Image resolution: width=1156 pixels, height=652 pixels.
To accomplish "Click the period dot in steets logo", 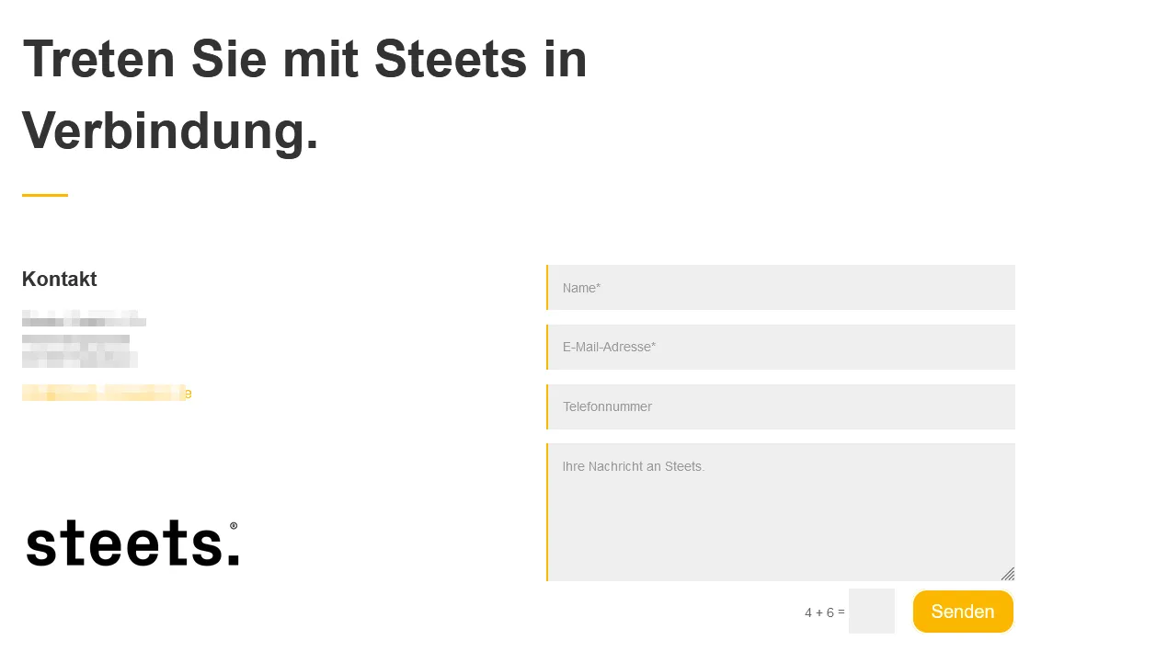I will click(x=234, y=558).
